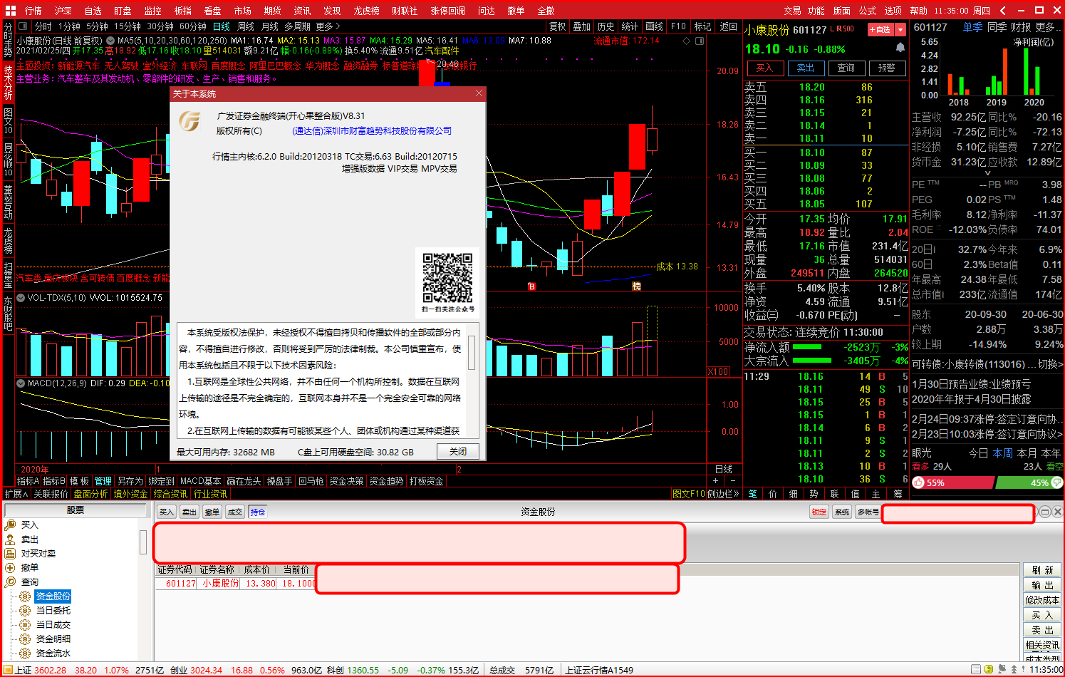Click 刷新 button in holdings panel

pos(1042,570)
